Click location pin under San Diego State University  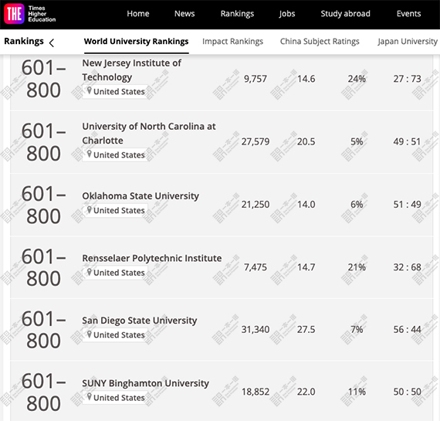90,334
